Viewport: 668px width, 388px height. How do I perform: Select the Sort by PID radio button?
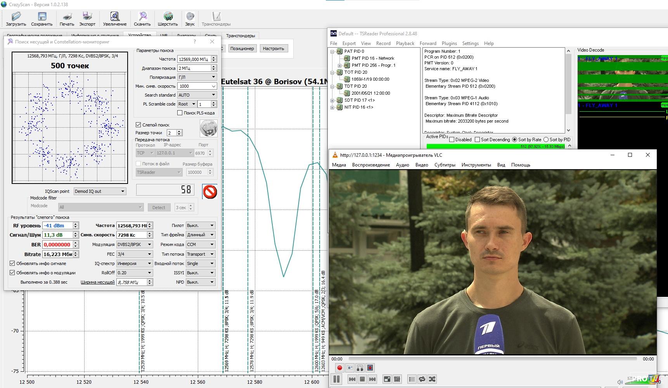pos(546,140)
